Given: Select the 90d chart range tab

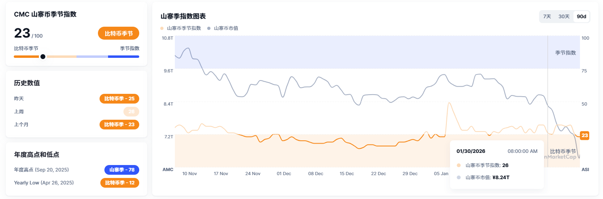Looking at the screenshot, I should (x=582, y=17).
